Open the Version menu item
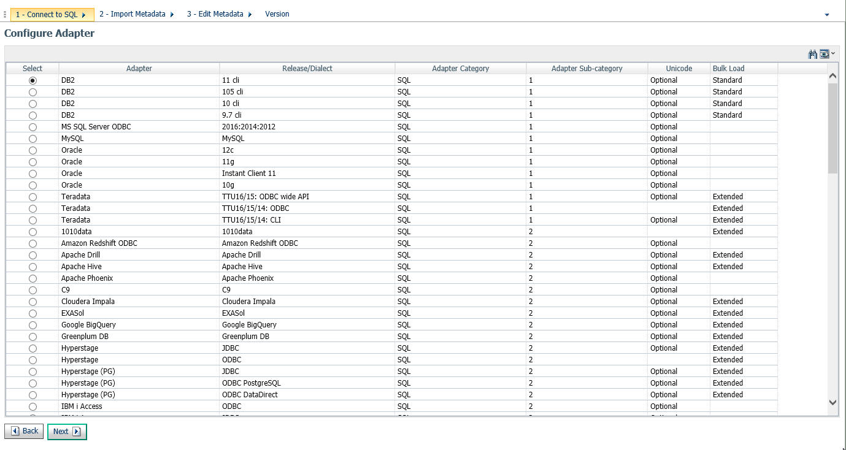846x450 pixels. (x=277, y=14)
